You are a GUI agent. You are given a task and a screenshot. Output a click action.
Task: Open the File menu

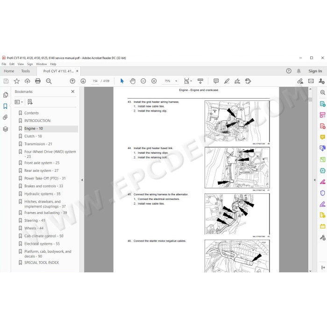pos(4,64)
